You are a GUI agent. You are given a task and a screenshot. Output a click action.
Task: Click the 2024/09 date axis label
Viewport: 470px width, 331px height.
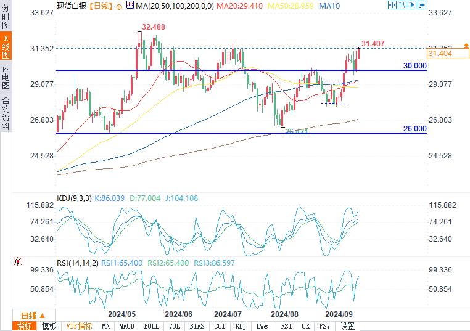click(x=339, y=314)
